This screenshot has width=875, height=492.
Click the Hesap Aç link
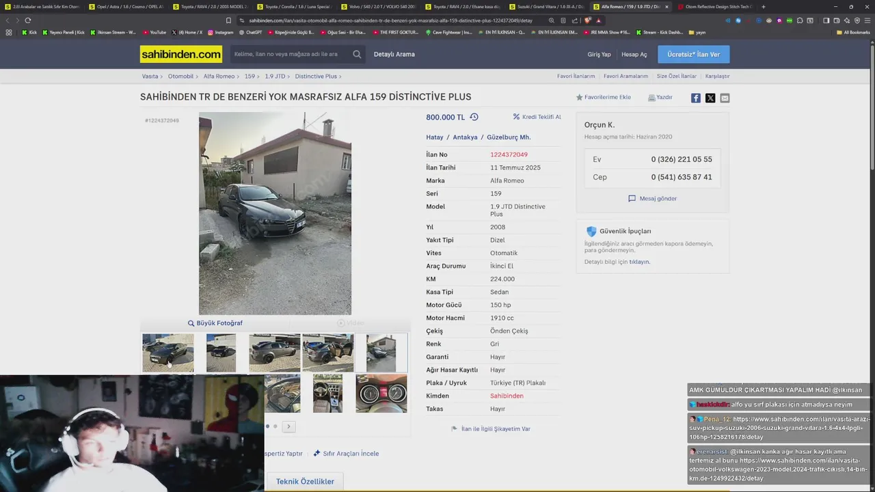tap(634, 54)
